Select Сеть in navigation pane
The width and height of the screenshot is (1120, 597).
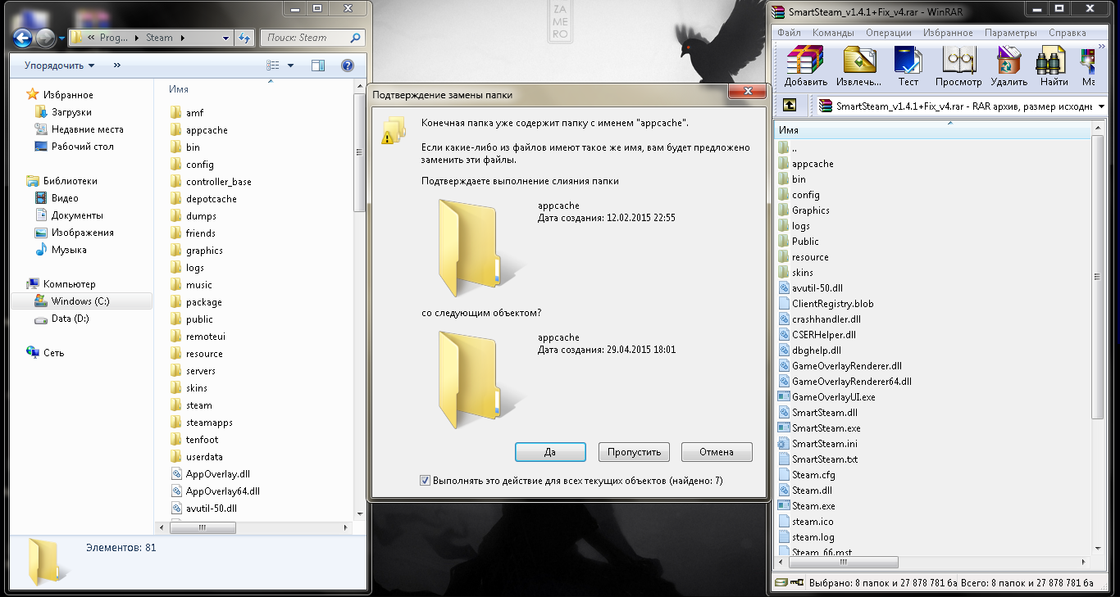[46, 353]
